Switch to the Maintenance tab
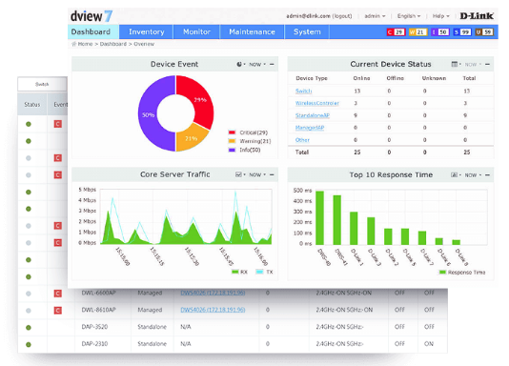 coord(252,31)
